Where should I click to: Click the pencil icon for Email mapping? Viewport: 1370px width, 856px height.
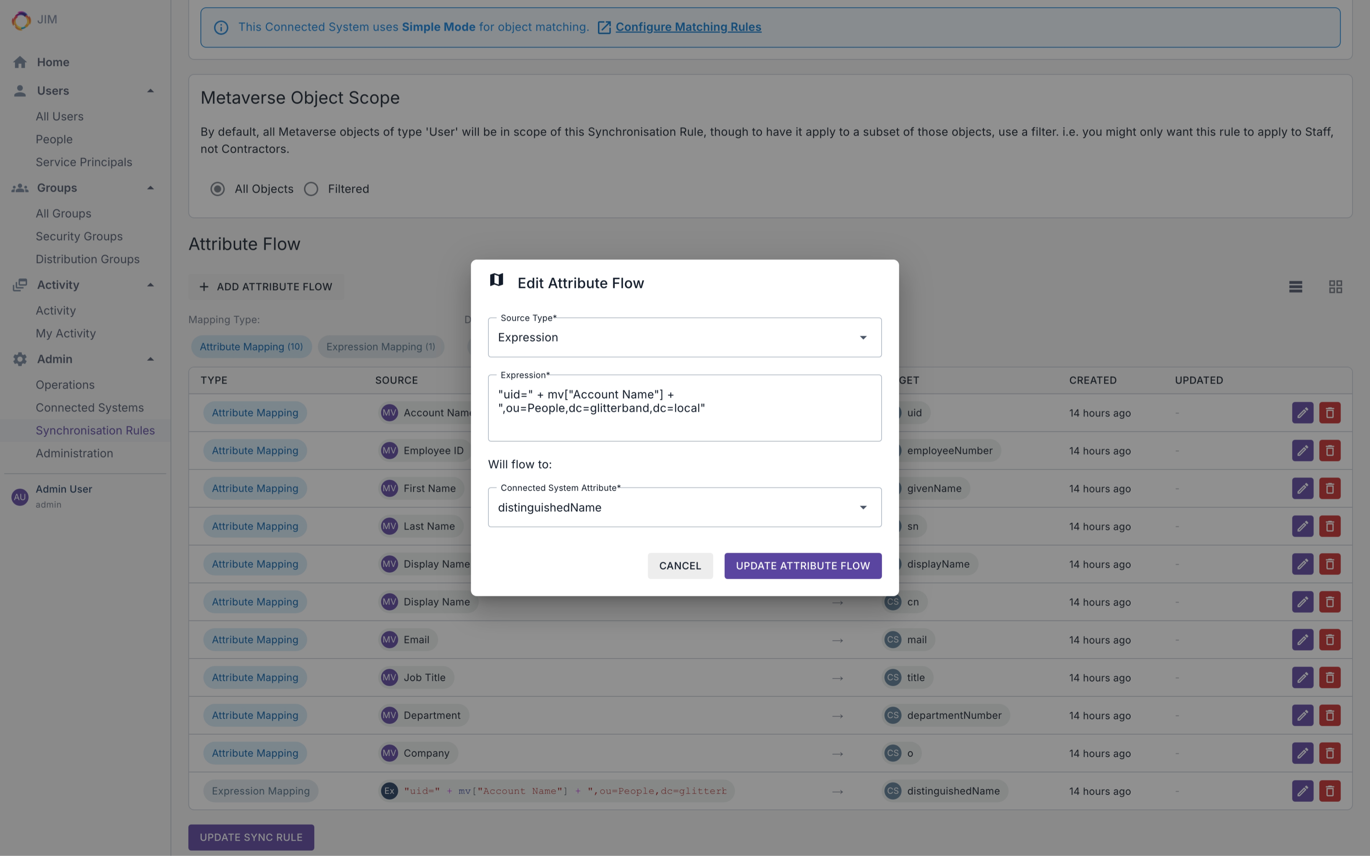point(1302,640)
